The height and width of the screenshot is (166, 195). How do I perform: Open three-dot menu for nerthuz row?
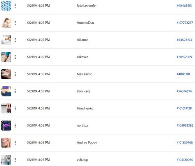(x=15, y=126)
